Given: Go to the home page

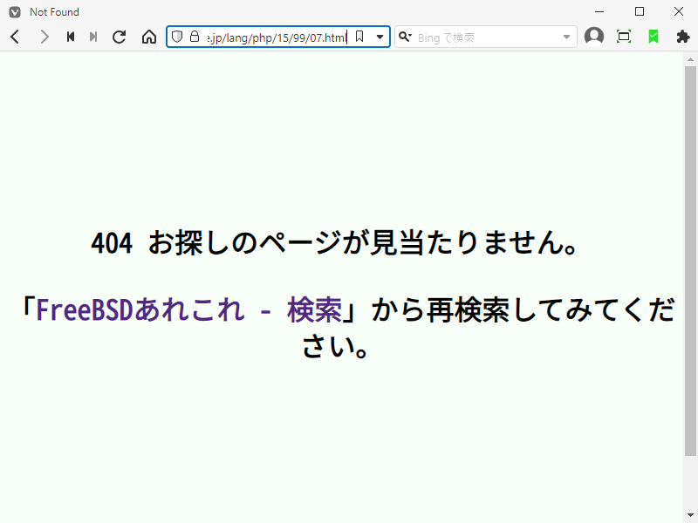Looking at the screenshot, I should pos(149,37).
